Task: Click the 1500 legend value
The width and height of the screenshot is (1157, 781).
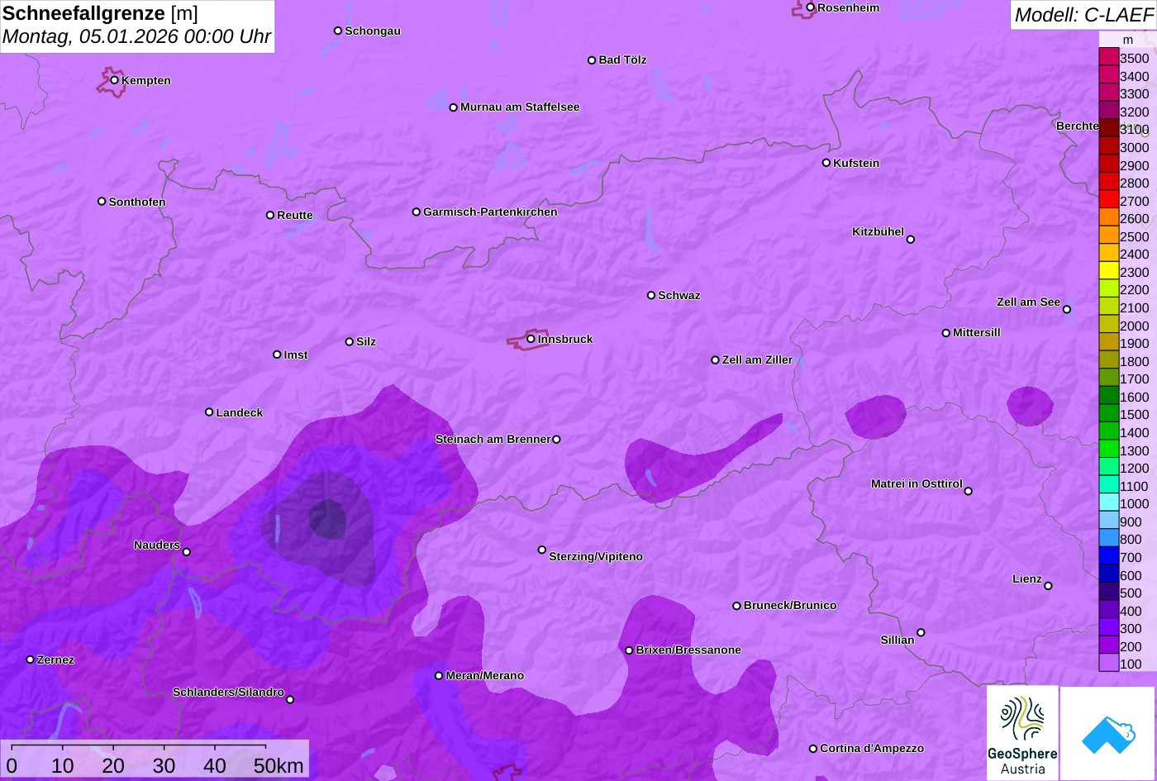Action: pos(1135,415)
